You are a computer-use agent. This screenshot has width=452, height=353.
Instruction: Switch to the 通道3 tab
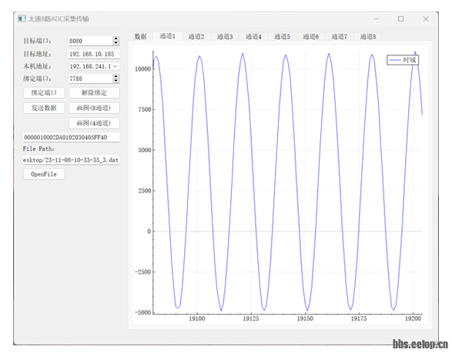[x=225, y=37]
